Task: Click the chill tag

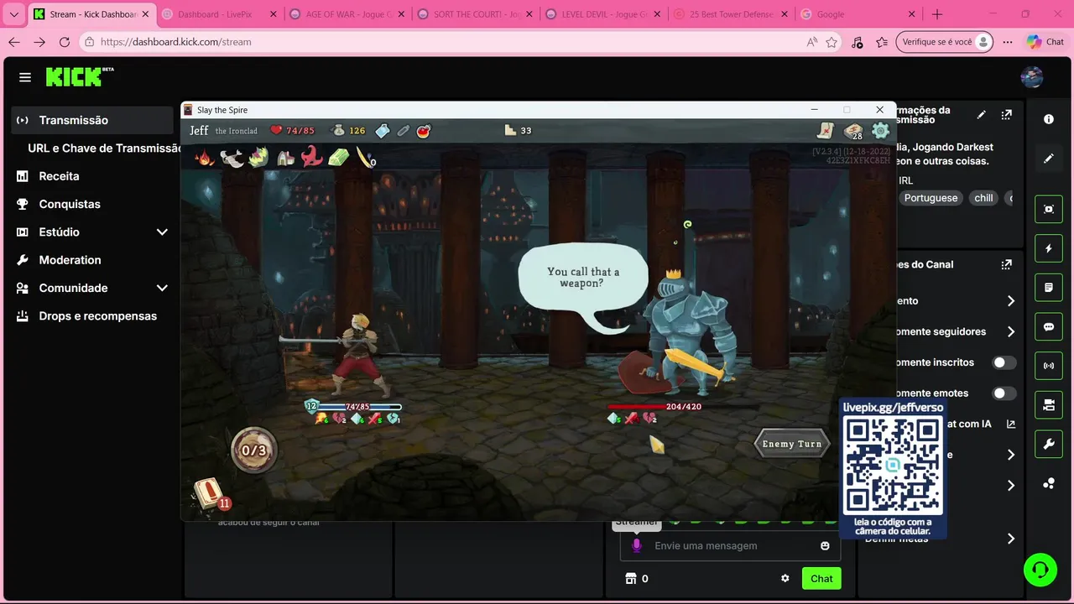Action: click(983, 198)
